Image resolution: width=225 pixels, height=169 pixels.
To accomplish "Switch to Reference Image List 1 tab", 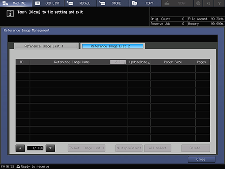I will point(47,46).
